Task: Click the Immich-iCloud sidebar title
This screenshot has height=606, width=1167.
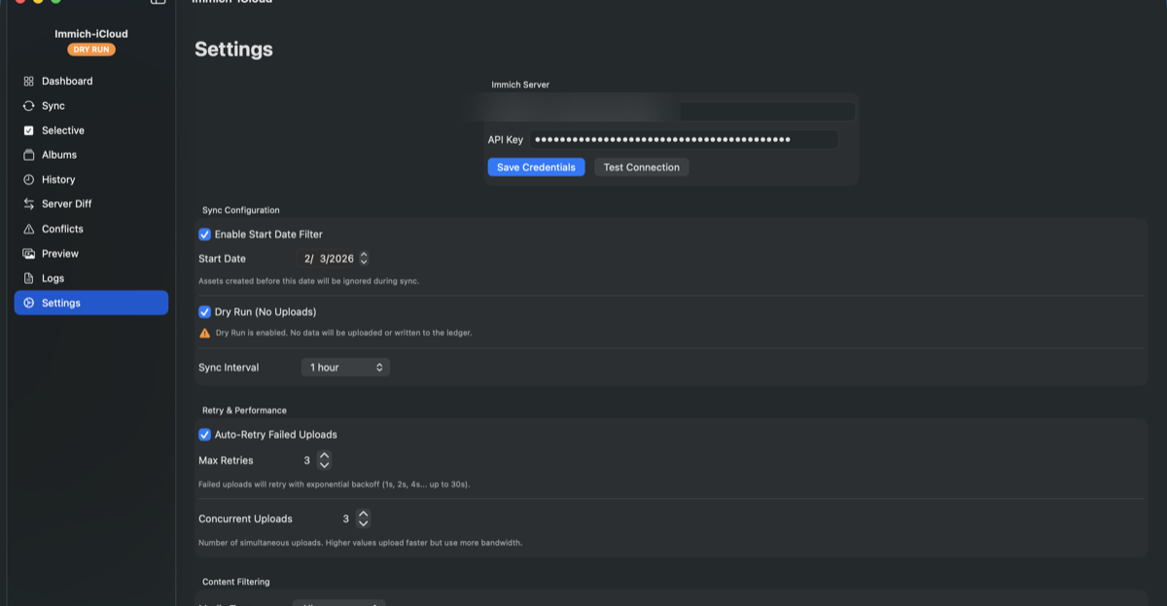Action: [x=91, y=34]
